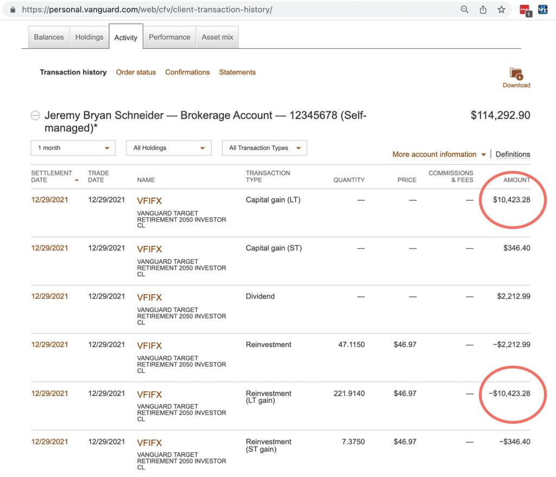Switch to the Holdings tab
This screenshot has height=477, width=556.
coord(90,37)
